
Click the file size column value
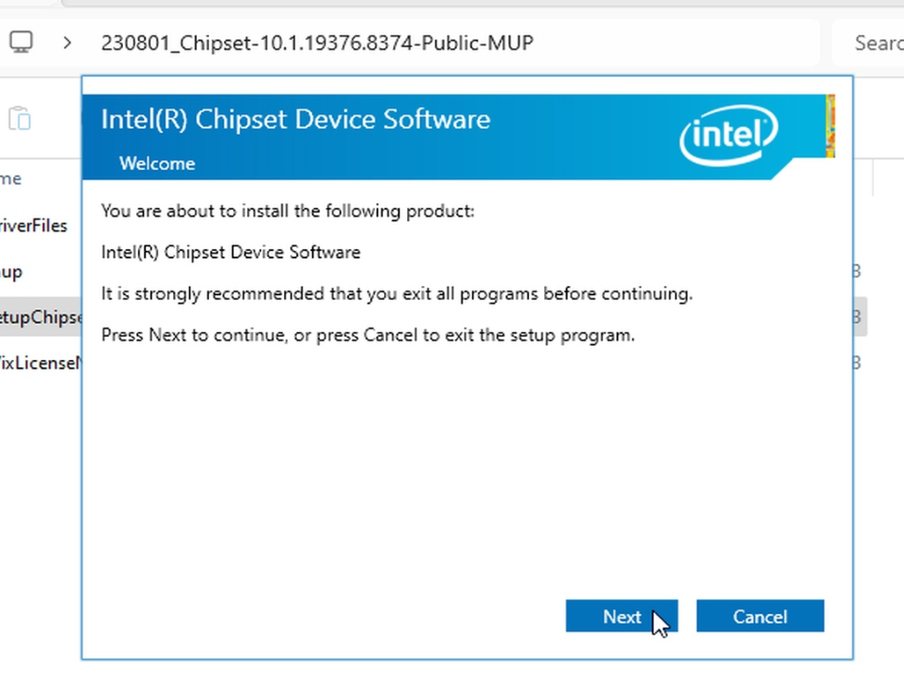854,316
